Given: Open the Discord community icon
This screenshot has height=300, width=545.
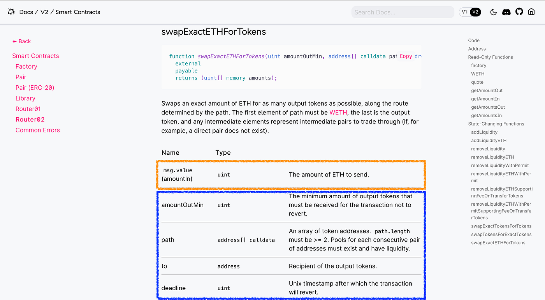Looking at the screenshot, I should 506,12.
